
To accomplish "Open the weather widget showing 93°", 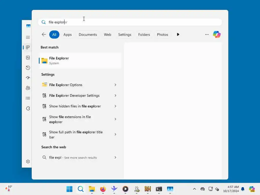I will click(9, 189).
